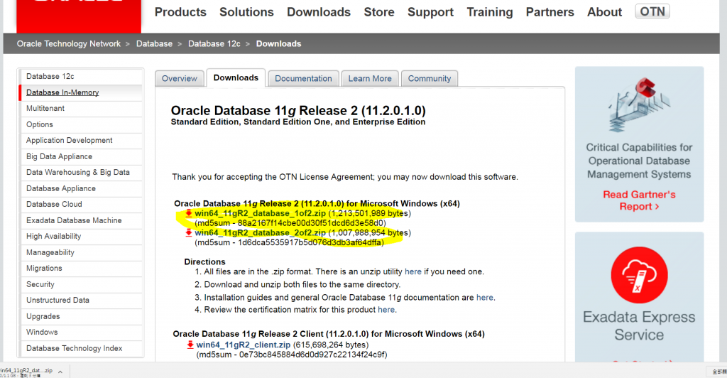
Task: Click the Oracle red logo
Action: tap(79, 16)
